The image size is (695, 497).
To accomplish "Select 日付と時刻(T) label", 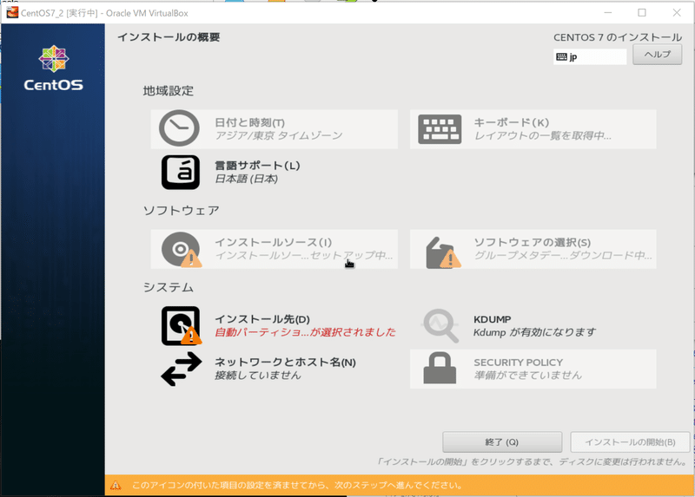I will tap(249, 122).
